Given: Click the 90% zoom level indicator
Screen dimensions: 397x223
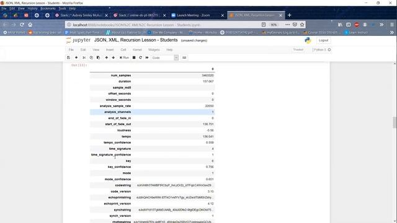Looking at the screenshot, I should tap(274, 25).
